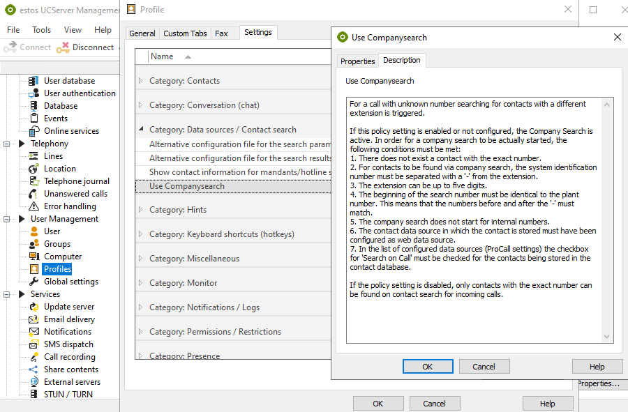628x412 pixels.
Task: Open the Groups icon in User Management
Action: [33, 244]
